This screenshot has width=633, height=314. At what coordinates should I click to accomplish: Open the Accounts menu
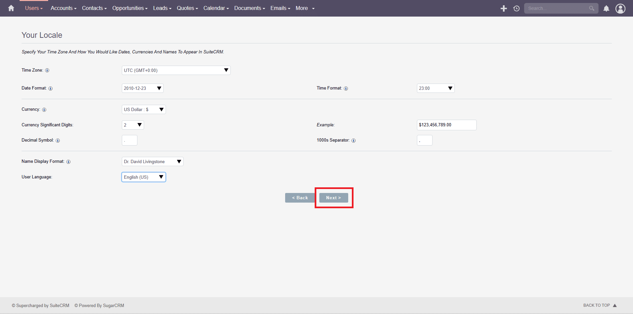[x=63, y=8]
